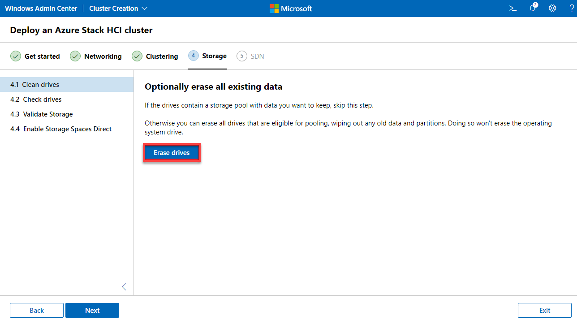
Task: Open 4.4 Enable Storage Spaces Direct
Action: pyautogui.click(x=67, y=129)
